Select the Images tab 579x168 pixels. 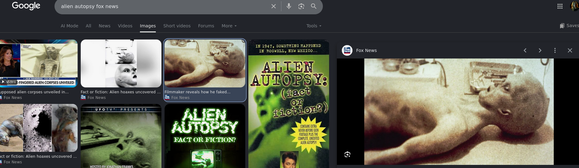pos(148,26)
